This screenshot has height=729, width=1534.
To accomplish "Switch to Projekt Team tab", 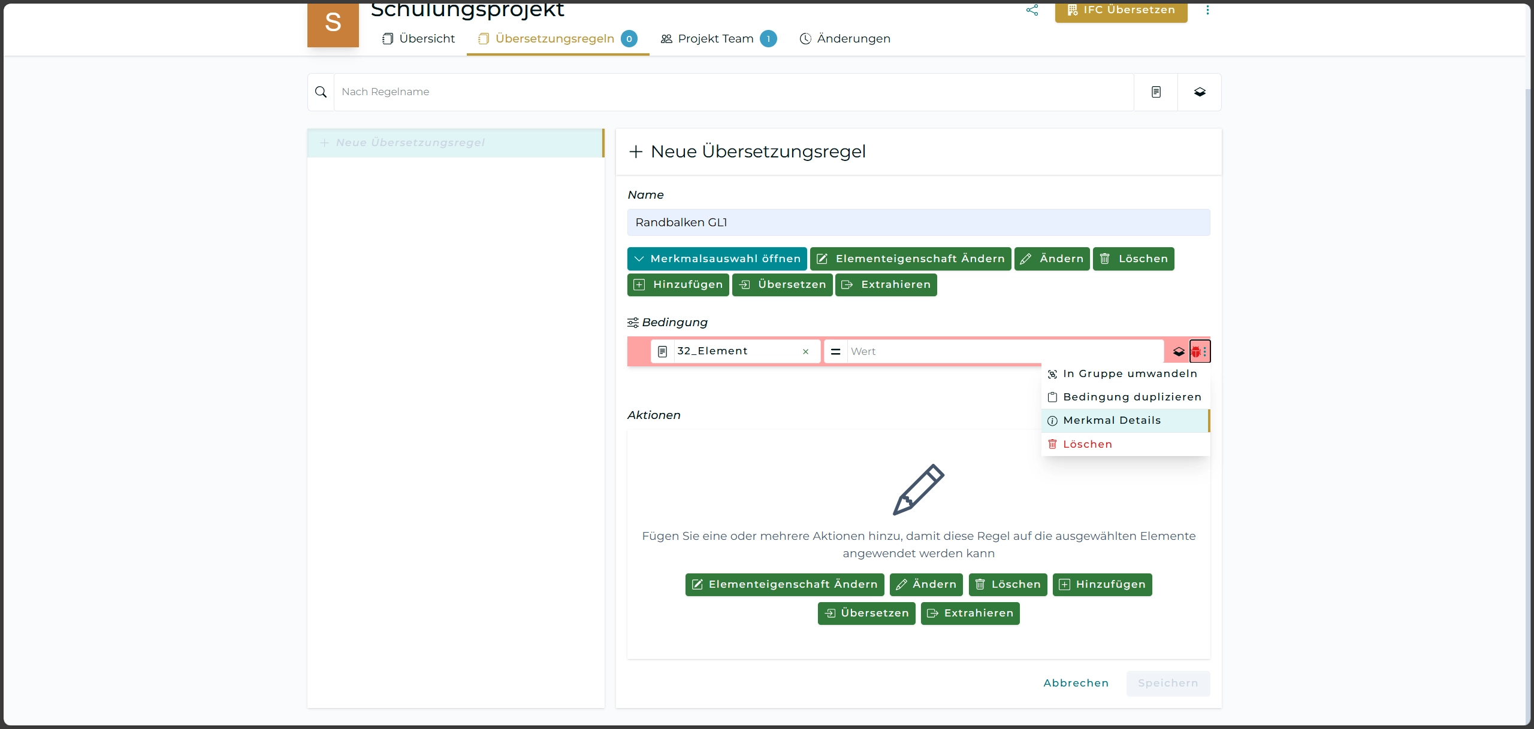I will coord(715,38).
